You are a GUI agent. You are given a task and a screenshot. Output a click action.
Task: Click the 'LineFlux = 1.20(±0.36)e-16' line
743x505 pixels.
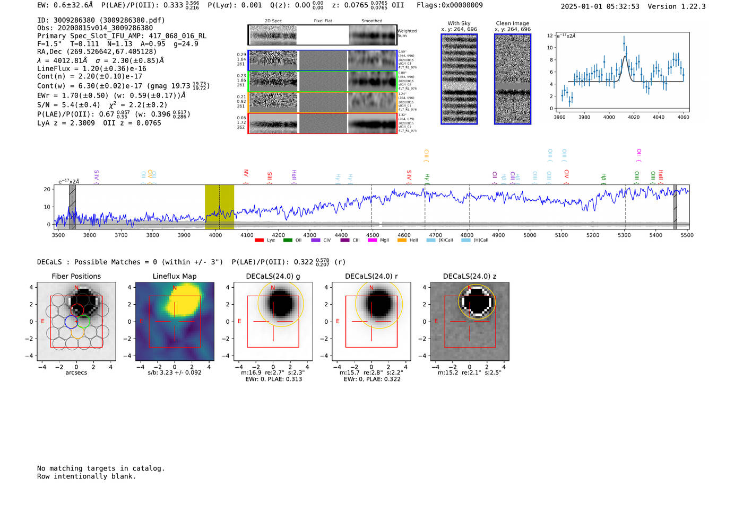click(92, 68)
